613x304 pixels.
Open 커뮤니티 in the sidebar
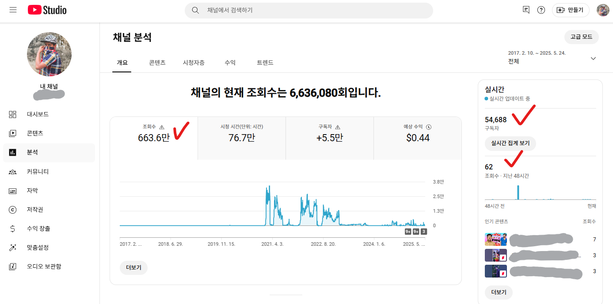click(49, 172)
